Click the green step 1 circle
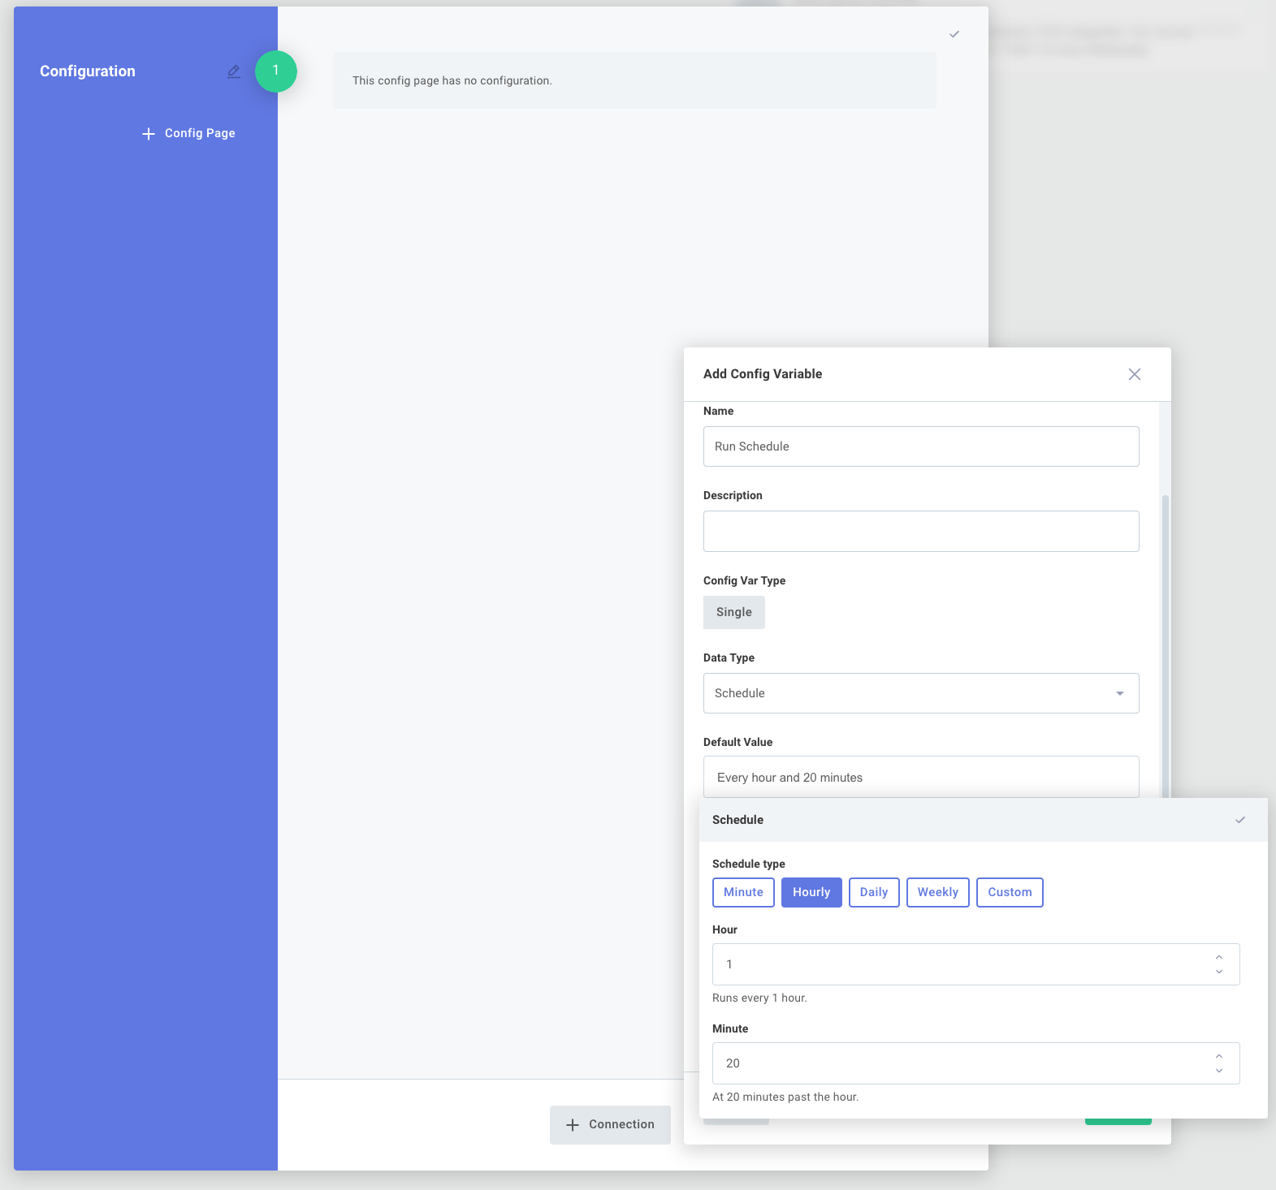This screenshot has width=1276, height=1190. 276,71
